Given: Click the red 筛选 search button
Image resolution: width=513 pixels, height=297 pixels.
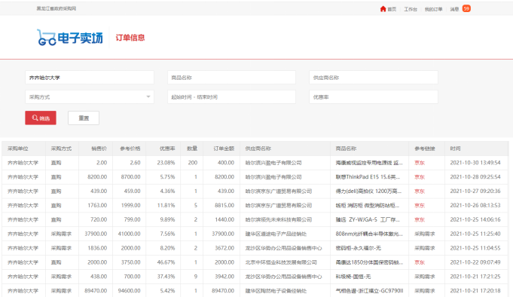Looking at the screenshot, I should tap(41, 118).
